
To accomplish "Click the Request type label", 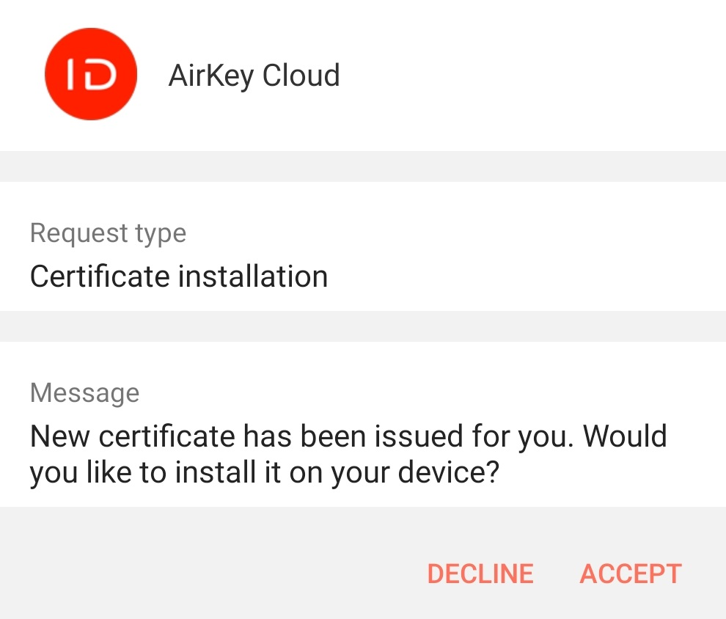I will [108, 233].
